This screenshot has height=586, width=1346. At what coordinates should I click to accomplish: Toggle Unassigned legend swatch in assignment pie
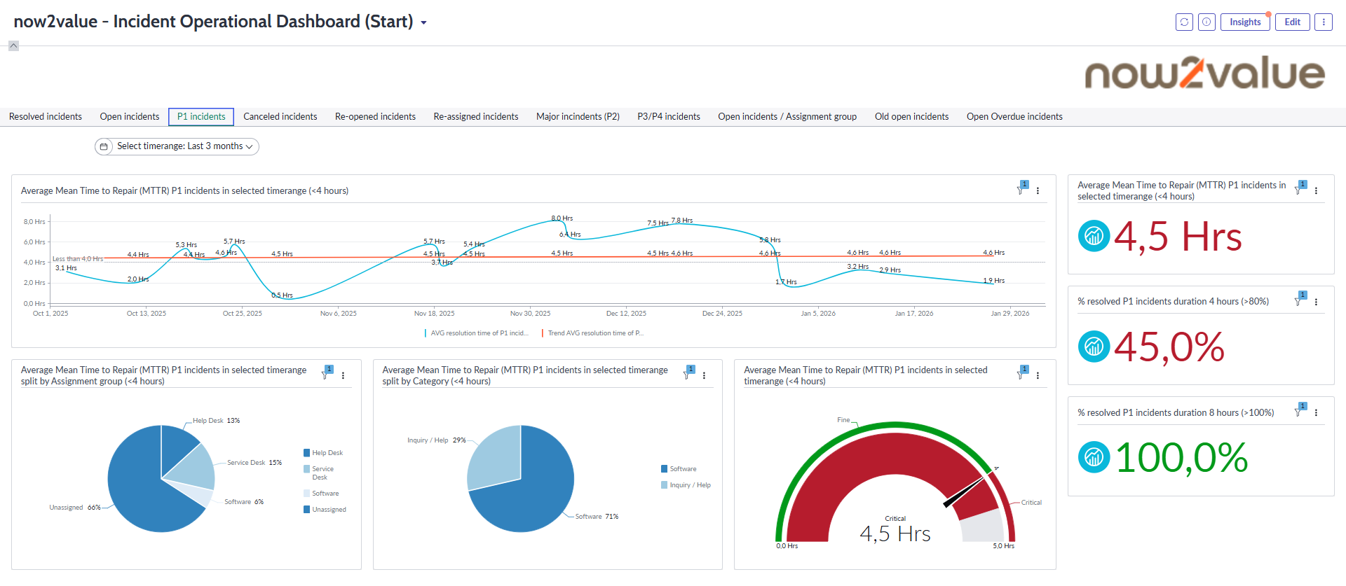(x=307, y=510)
